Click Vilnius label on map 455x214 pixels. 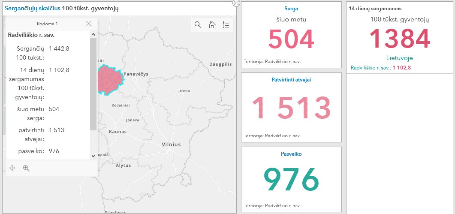tap(171, 145)
